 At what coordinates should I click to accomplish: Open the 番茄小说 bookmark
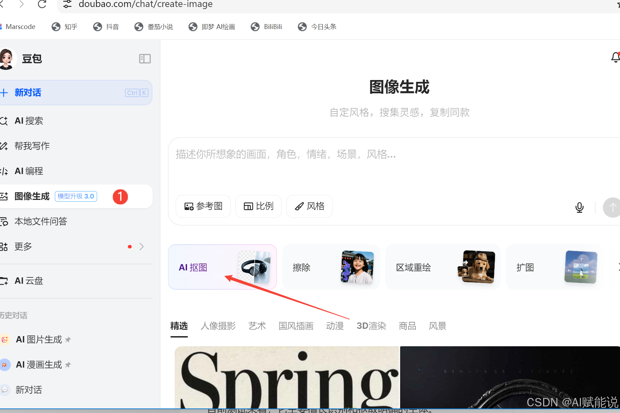153,27
